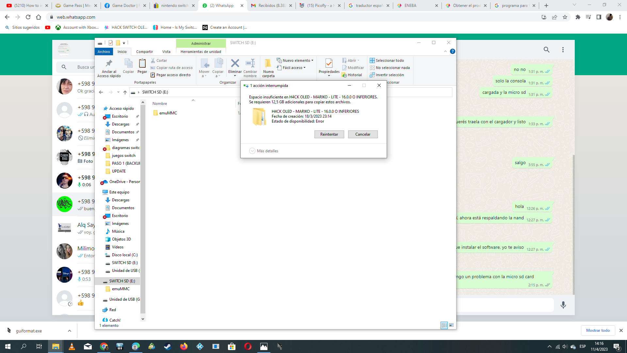Open Account with Xbox bookmark
This screenshot has height=353, width=627.
tap(77, 27)
